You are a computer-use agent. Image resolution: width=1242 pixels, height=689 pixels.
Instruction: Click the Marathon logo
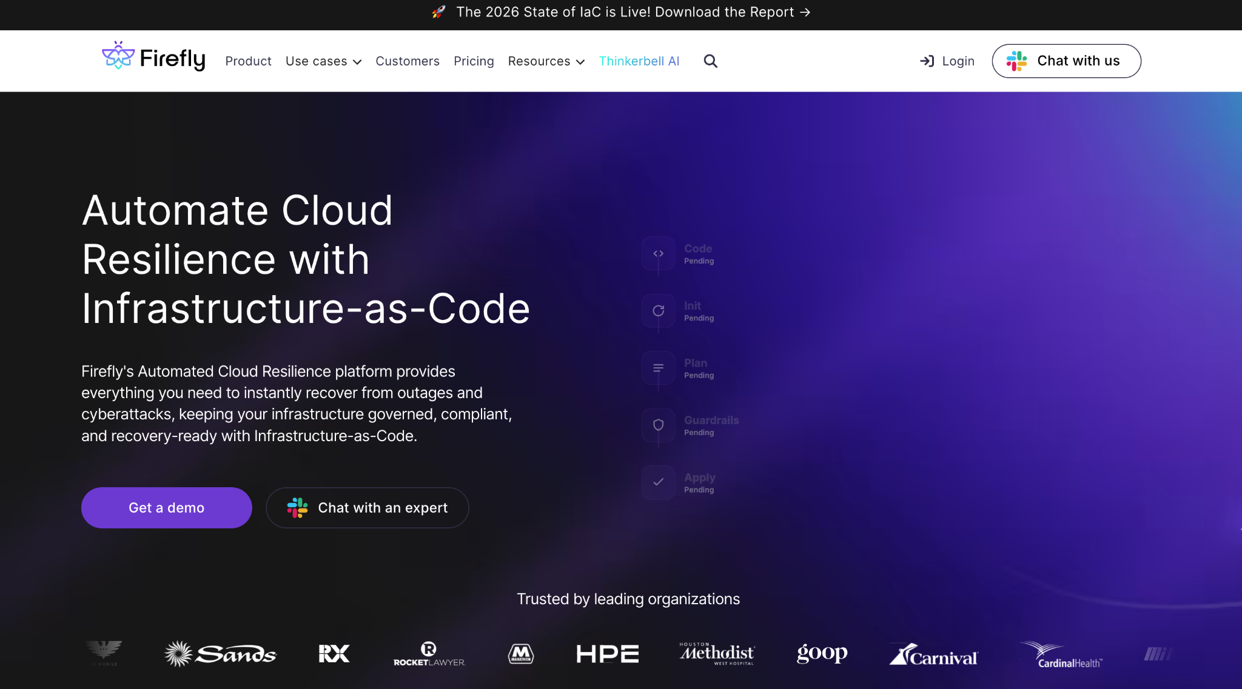[521, 654]
